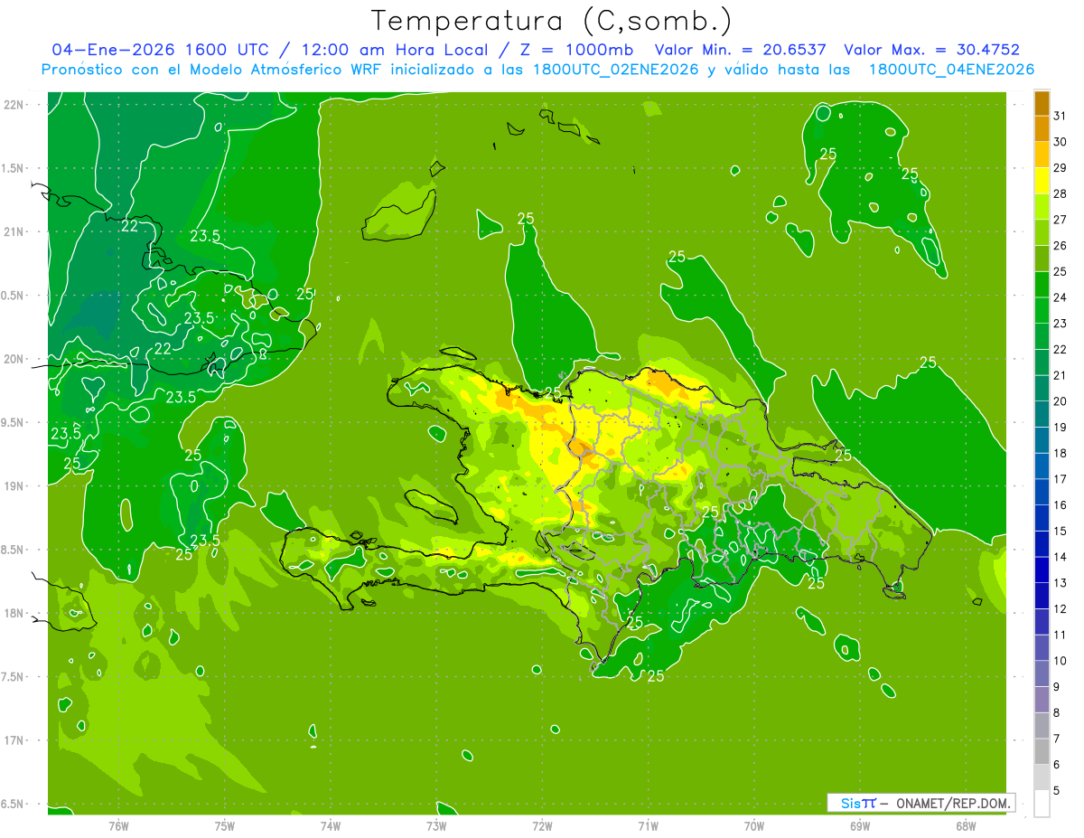Select "Valor Min. = 20.6537" text

pos(740,50)
